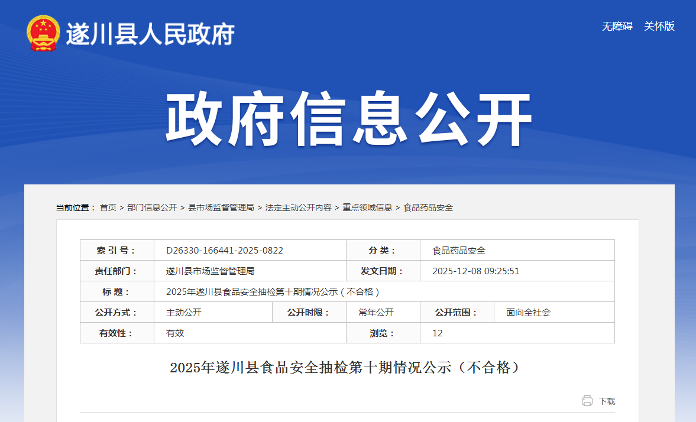Click the publish date 2025-12-08 09:25:51
This screenshot has width=696, height=422.
coord(475,271)
